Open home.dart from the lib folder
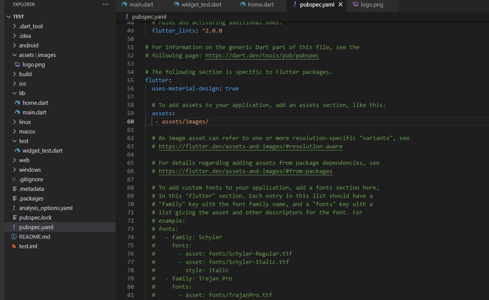The width and height of the screenshot is (489, 300). click(35, 103)
